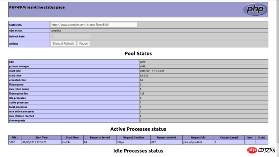Viewport: 279px width, 157px height.
Task: Select the process row with PID 3382
Action: (15, 142)
